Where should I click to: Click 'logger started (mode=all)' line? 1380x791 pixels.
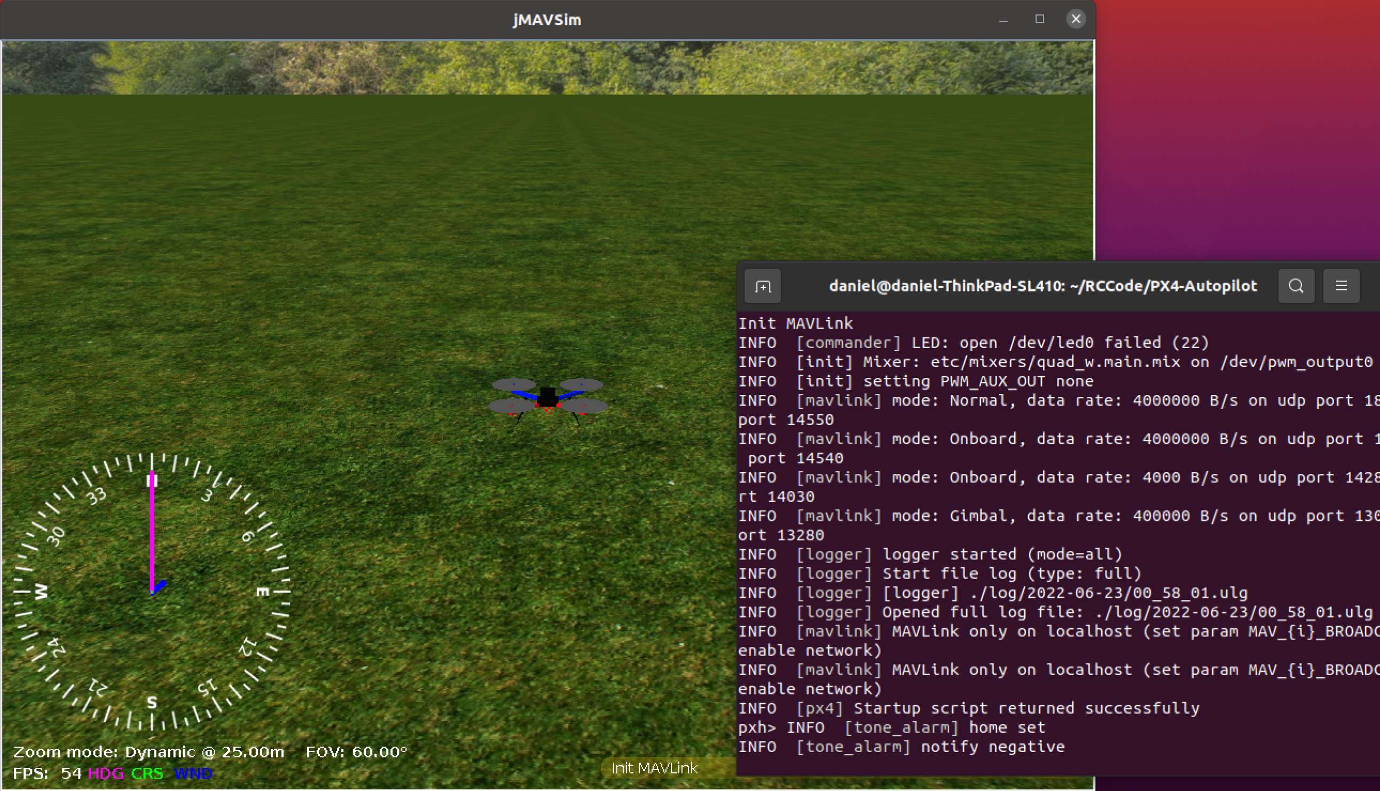pyautogui.click(x=930, y=555)
